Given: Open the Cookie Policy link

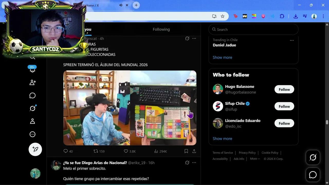Looking at the screenshot, I should click(x=270, y=153).
